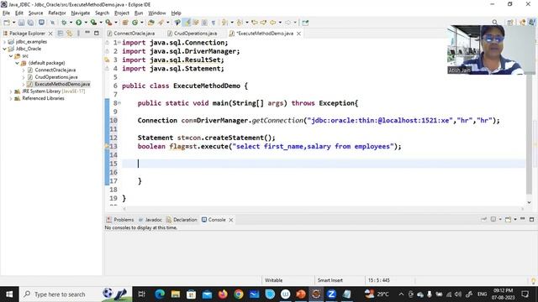
Task: Open Google Chrome from taskbar
Action: 239,294
